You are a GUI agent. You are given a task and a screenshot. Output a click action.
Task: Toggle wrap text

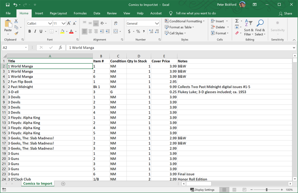[116, 23]
